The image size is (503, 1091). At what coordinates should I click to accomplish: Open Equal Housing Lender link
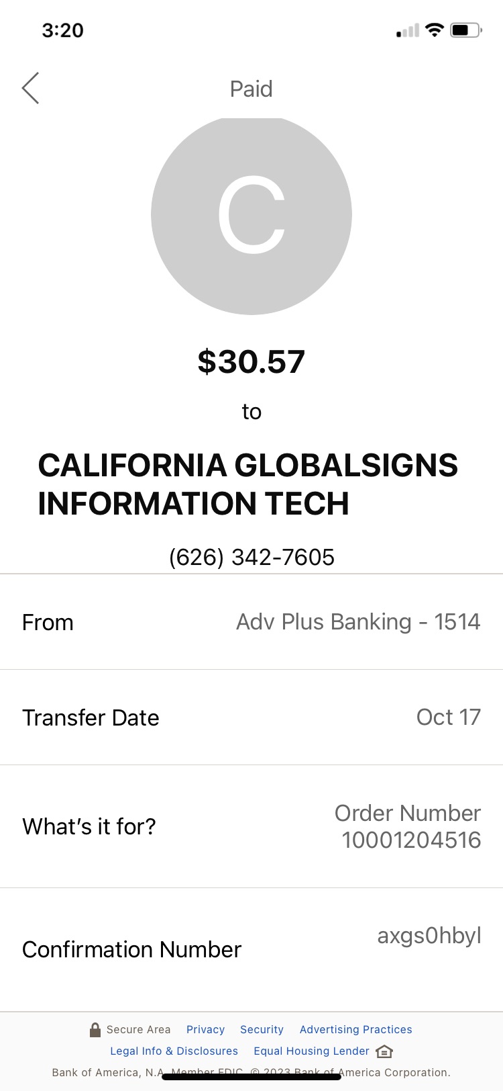point(311,1051)
